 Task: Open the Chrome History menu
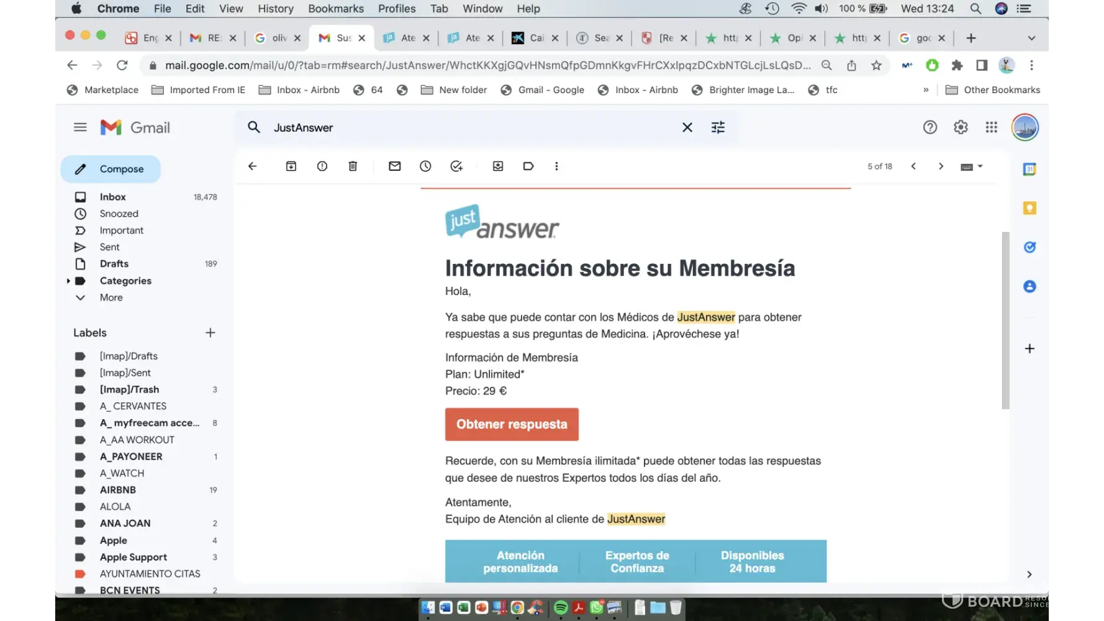[x=276, y=9]
